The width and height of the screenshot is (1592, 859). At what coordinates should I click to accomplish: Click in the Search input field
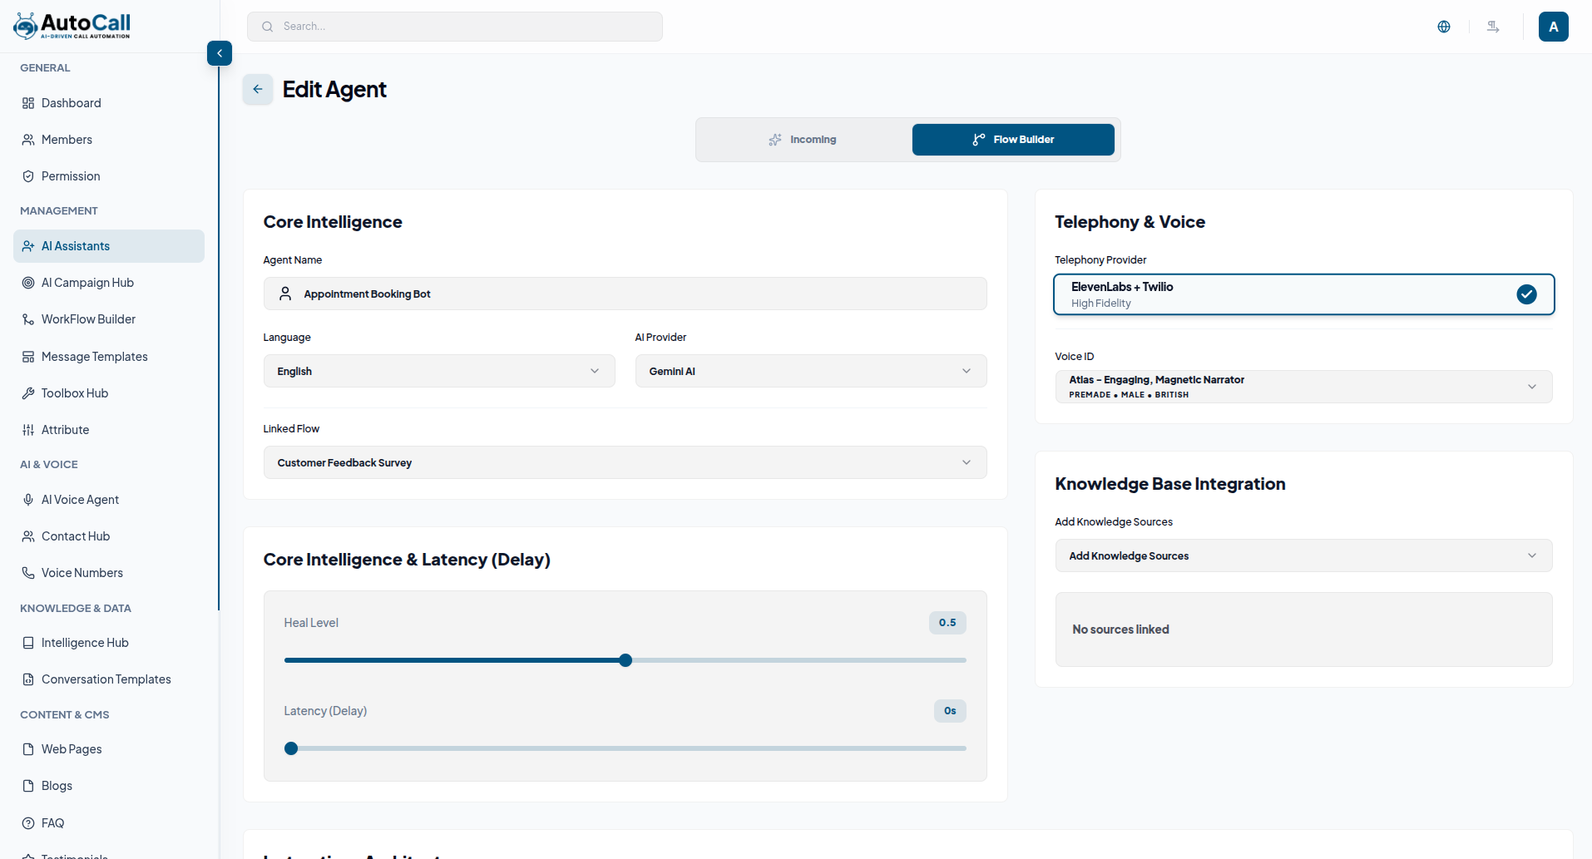(x=455, y=27)
